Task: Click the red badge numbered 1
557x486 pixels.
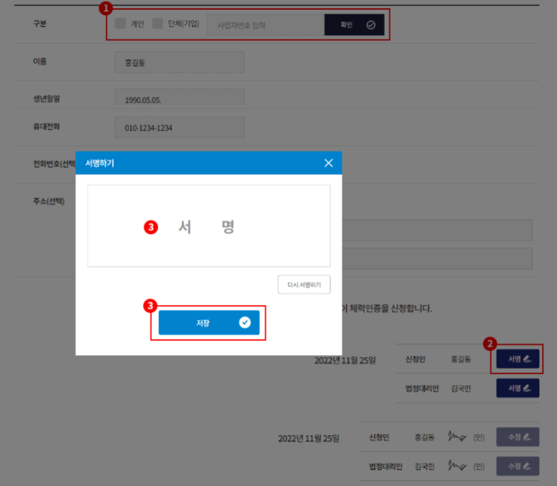Action: (106, 8)
